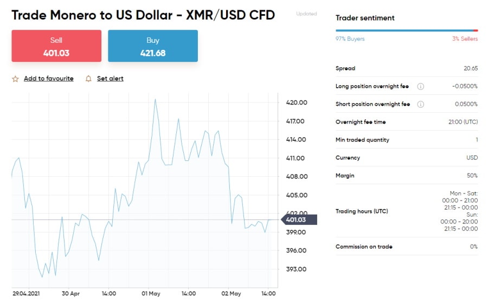Select the 01 May date axis label
The height and width of the screenshot is (303, 488).
[x=151, y=293]
